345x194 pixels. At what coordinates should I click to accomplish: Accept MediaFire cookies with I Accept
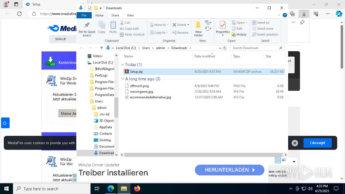click(318, 143)
